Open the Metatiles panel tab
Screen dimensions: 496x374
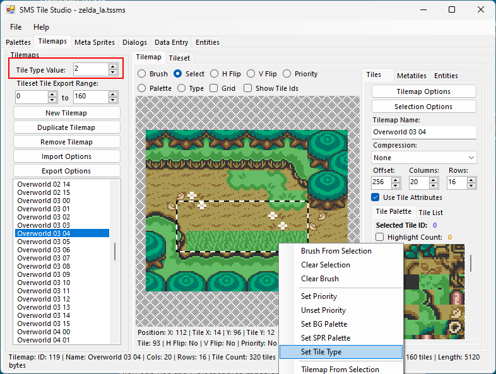point(411,76)
